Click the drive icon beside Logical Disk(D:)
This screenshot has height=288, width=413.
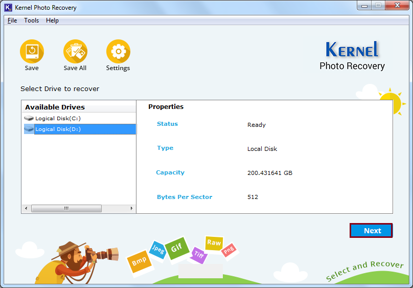(29, 129)
